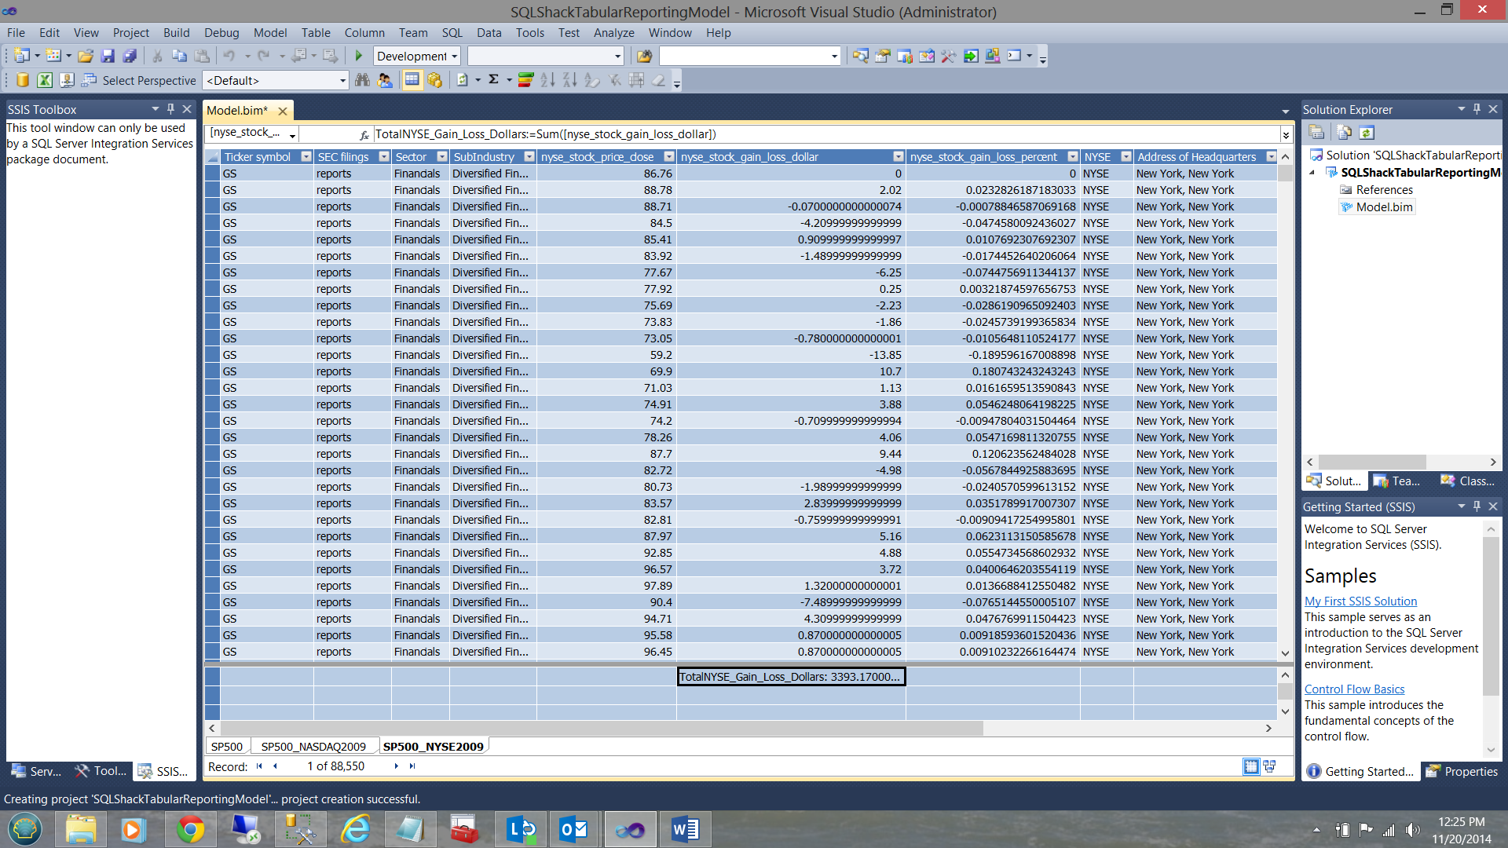
Task: Click the Import From Data Source icon
Action: pos(23,80)
